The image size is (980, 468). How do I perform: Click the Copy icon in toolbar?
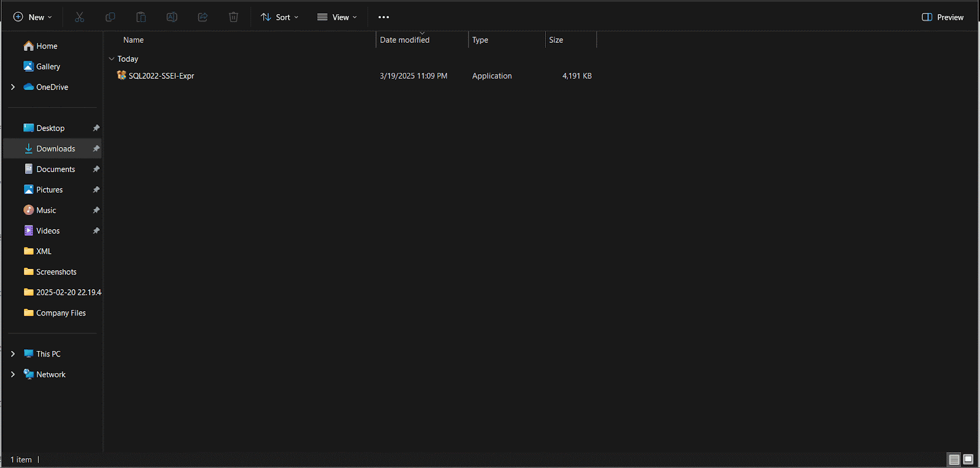pos(110,17)
